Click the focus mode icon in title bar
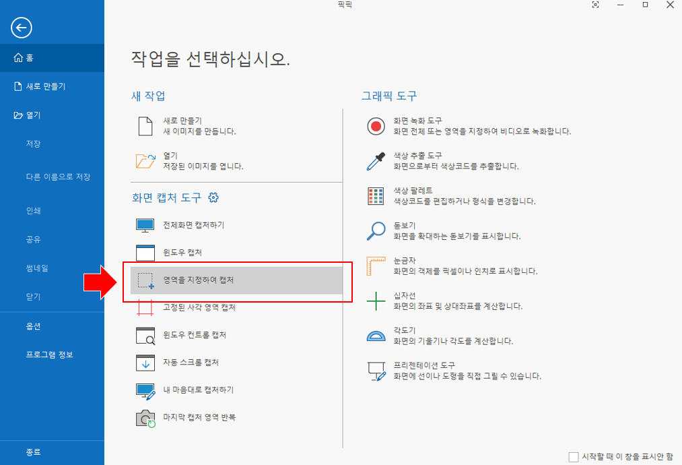This screenshot has width=682, height=465. [x=595, y=5]
